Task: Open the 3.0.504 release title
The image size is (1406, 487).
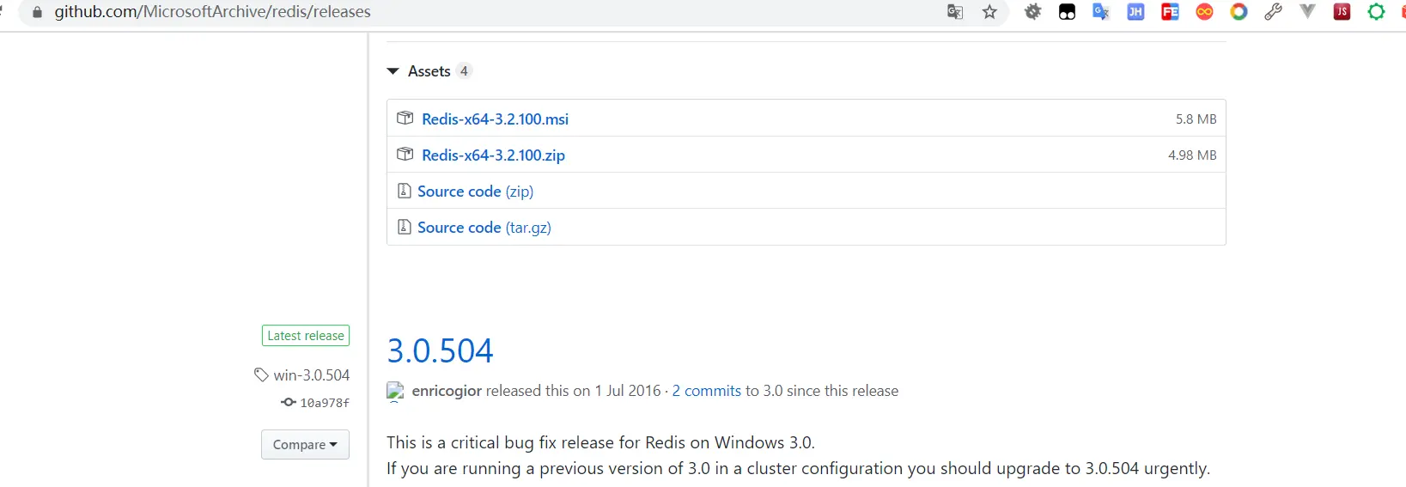Action: click(440, 350)
